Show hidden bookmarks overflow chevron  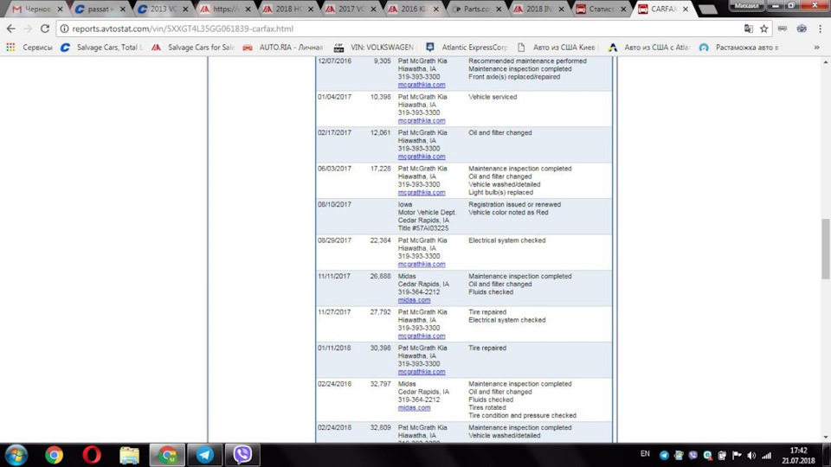[x=816, y=47]
